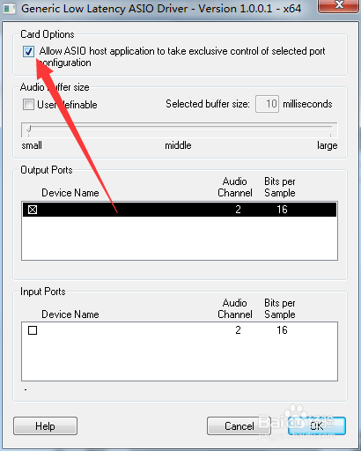Click the Input Ports Device Name header

pyautogui.click(x=70, y=314)
